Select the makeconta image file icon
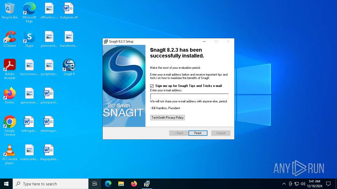The width and height of the screenshot is (337, 189). (x=29, y=153)
